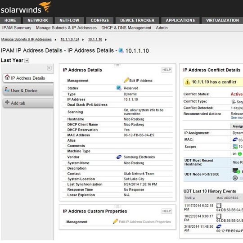Expand arrow after 10.1.1.0 / 24 breadcrumb
The height and width of the screenshot is (243, 243).
coord(83,40)
